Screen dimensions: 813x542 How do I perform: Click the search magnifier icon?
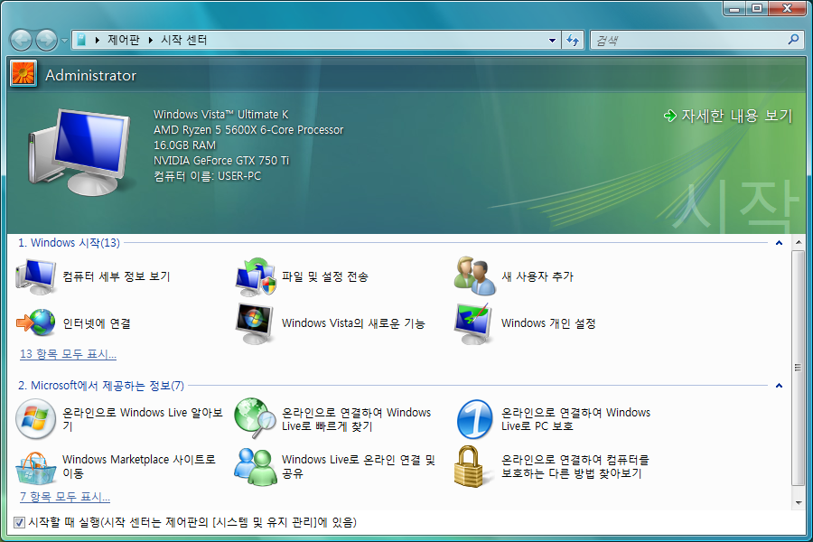tap(793, 40)
